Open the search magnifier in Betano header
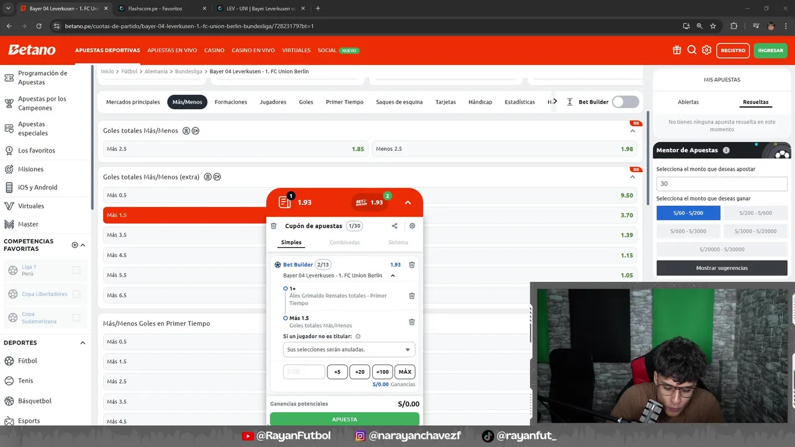Image resolution: width=795 pixels, height=447 pixels. pos(692,50)
